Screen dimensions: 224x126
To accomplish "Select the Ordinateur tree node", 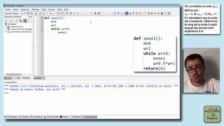I will click(12, 24).
